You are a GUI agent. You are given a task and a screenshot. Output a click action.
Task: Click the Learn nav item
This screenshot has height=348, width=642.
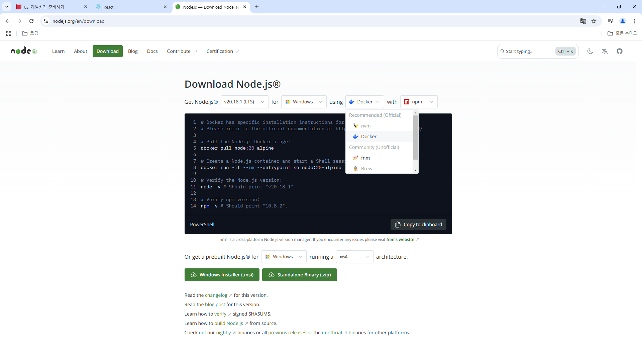pyautogui.click(x=58, y=51)
